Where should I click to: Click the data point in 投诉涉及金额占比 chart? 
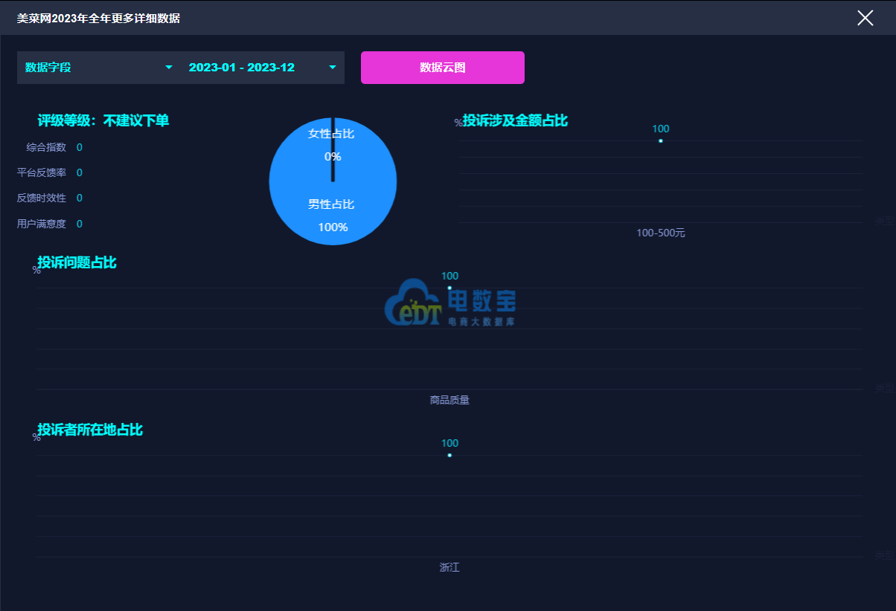click(x=660, y=140)
